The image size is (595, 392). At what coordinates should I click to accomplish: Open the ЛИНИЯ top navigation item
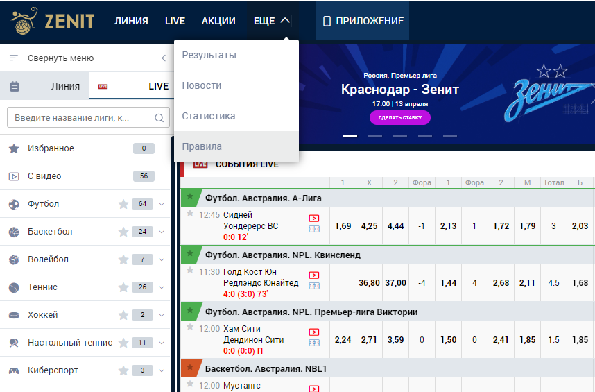tap(131, 21)
